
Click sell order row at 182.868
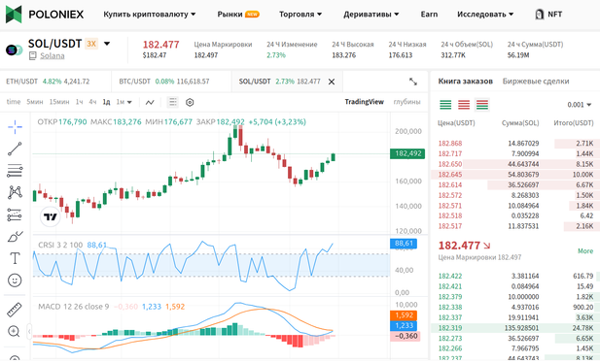(x=515, y=144)
